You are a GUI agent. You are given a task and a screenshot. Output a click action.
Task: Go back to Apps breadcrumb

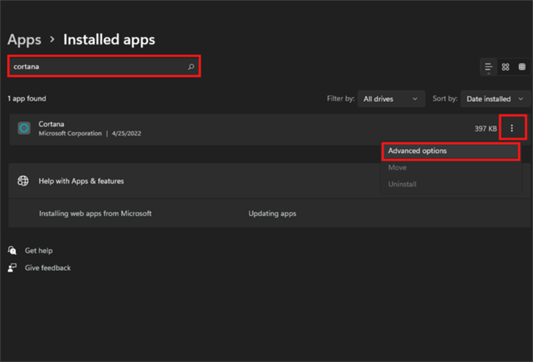(x=24, y=40)
